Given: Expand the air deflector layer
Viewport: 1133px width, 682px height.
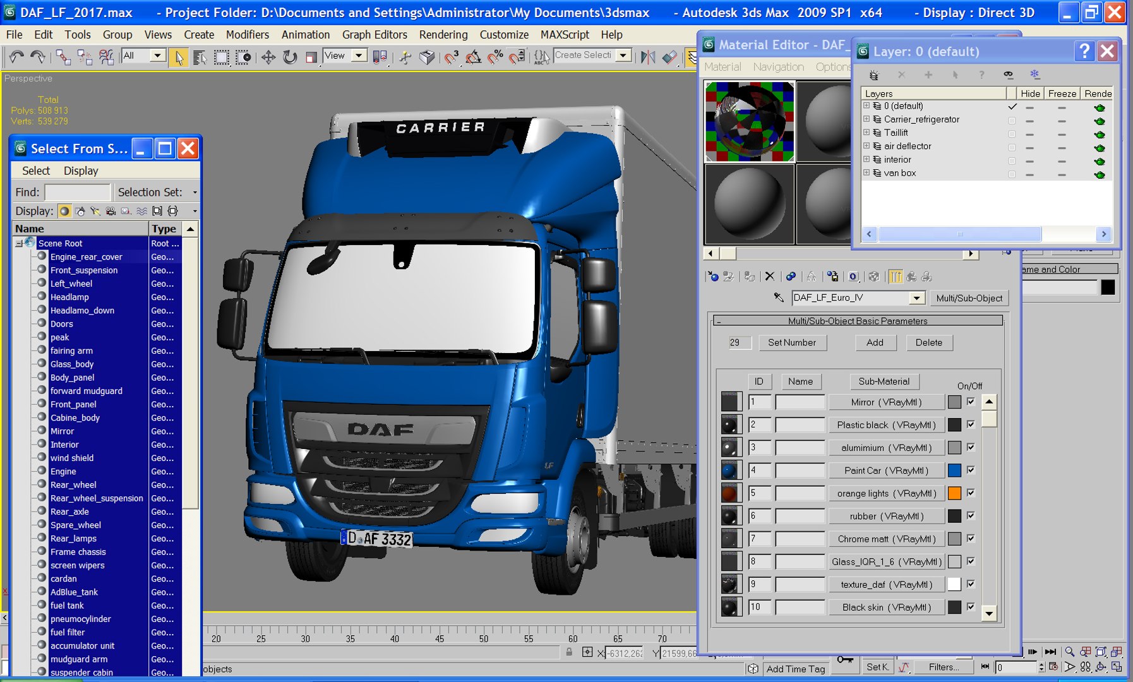Looking at the screenshot, I should pos(866,146).
